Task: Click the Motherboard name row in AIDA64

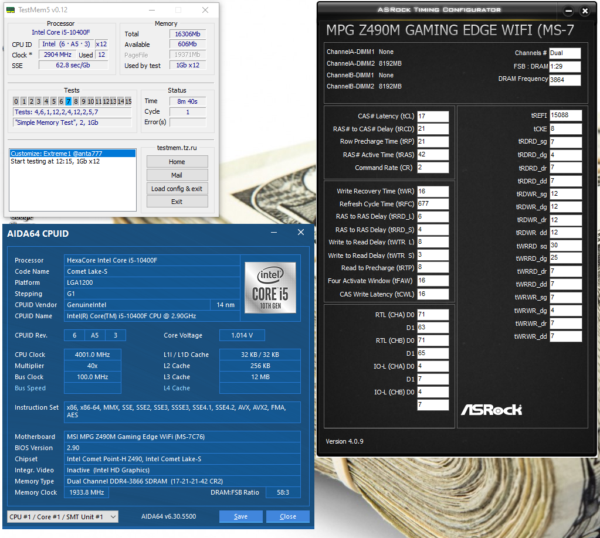Action: click(x=182, y=437)
